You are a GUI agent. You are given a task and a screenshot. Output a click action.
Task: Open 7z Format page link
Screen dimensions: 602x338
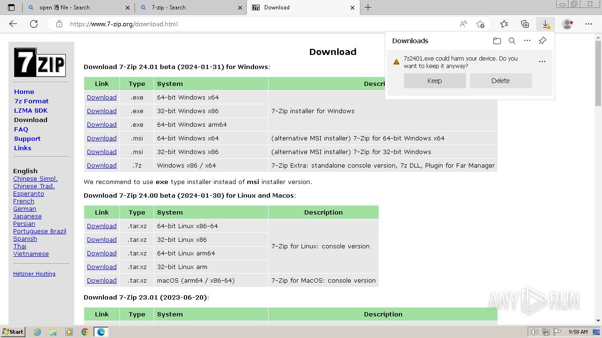click(x=32, y=101)
